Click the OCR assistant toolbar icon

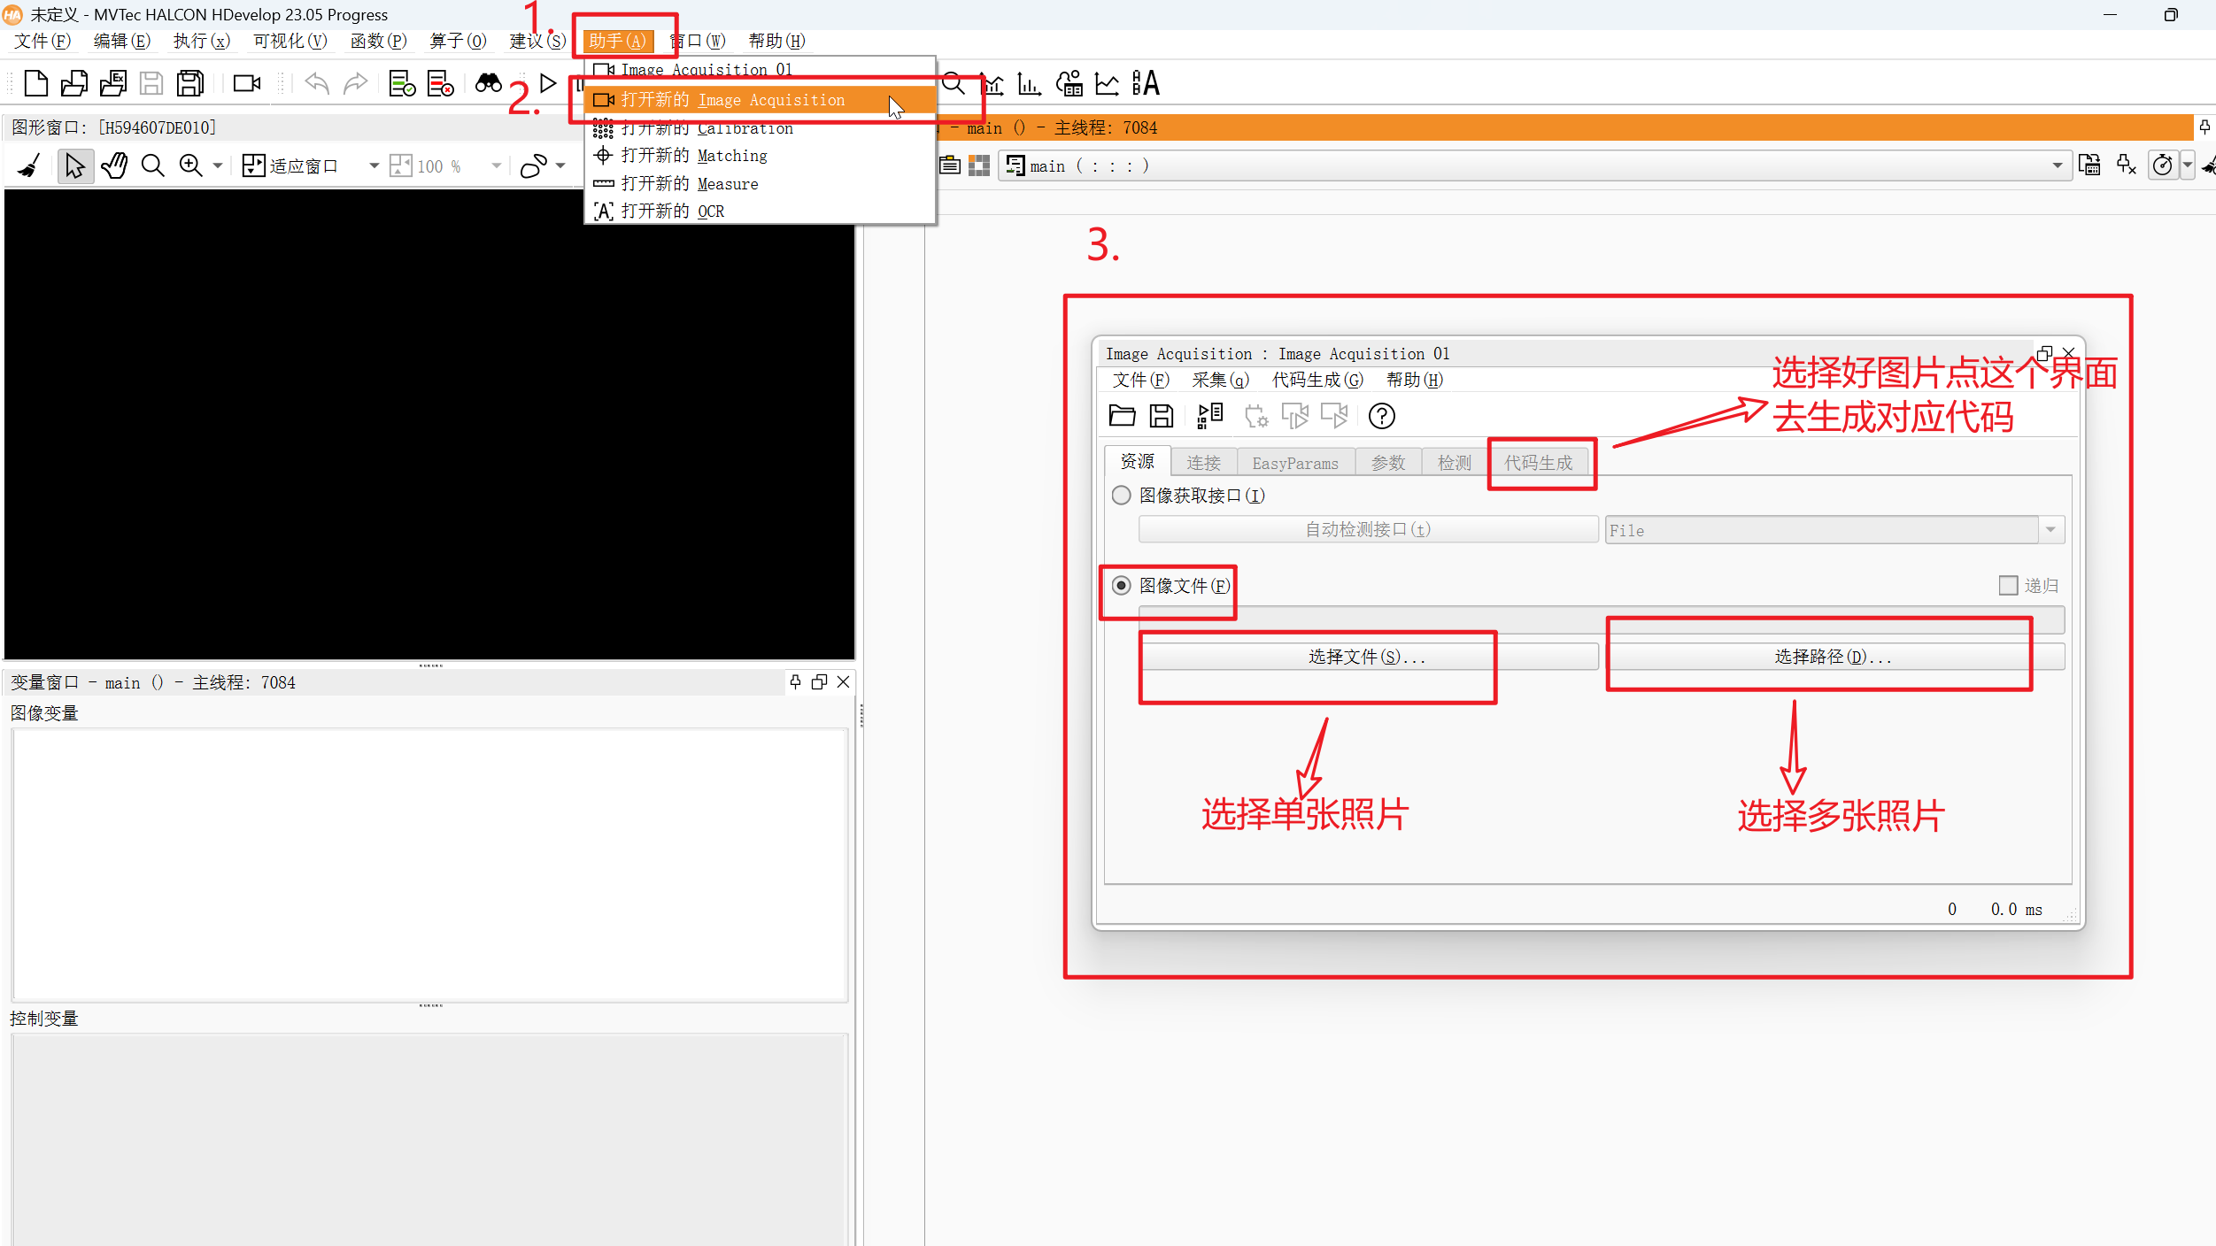[1146, 83]
